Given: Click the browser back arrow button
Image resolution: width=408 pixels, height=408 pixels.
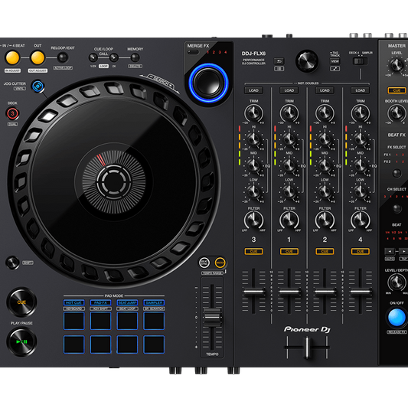Looking at the screenshot, I should [279, 61].
